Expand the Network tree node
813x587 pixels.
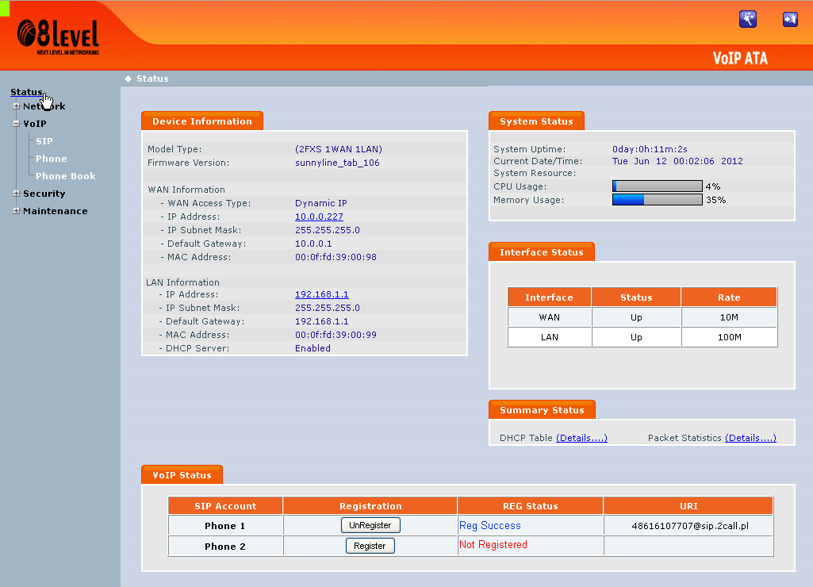tap(16, 106)
